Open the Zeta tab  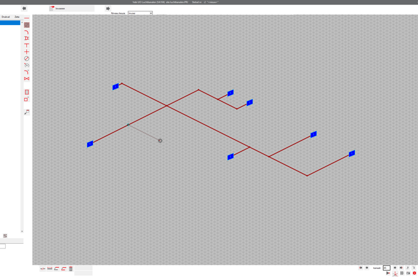coord(17,17)
